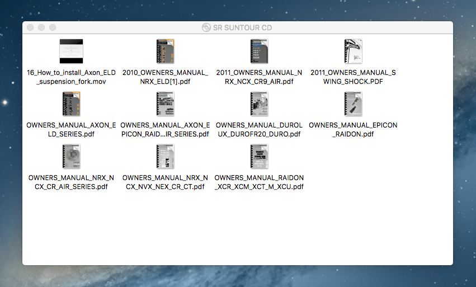This screenshot has height=287, width=476.
Task: Click the SR SUNTOUR CD window title text
Action: point(242,27)
